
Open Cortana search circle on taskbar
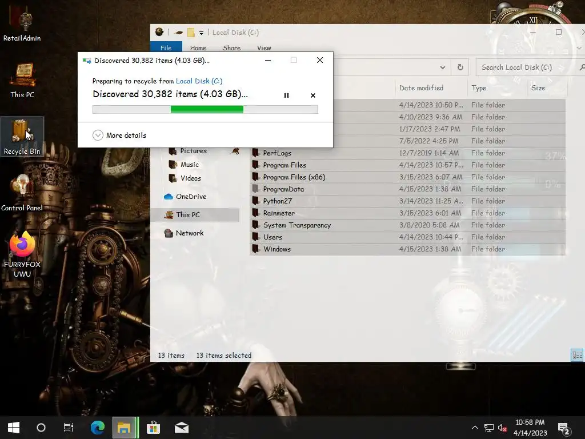41,428
